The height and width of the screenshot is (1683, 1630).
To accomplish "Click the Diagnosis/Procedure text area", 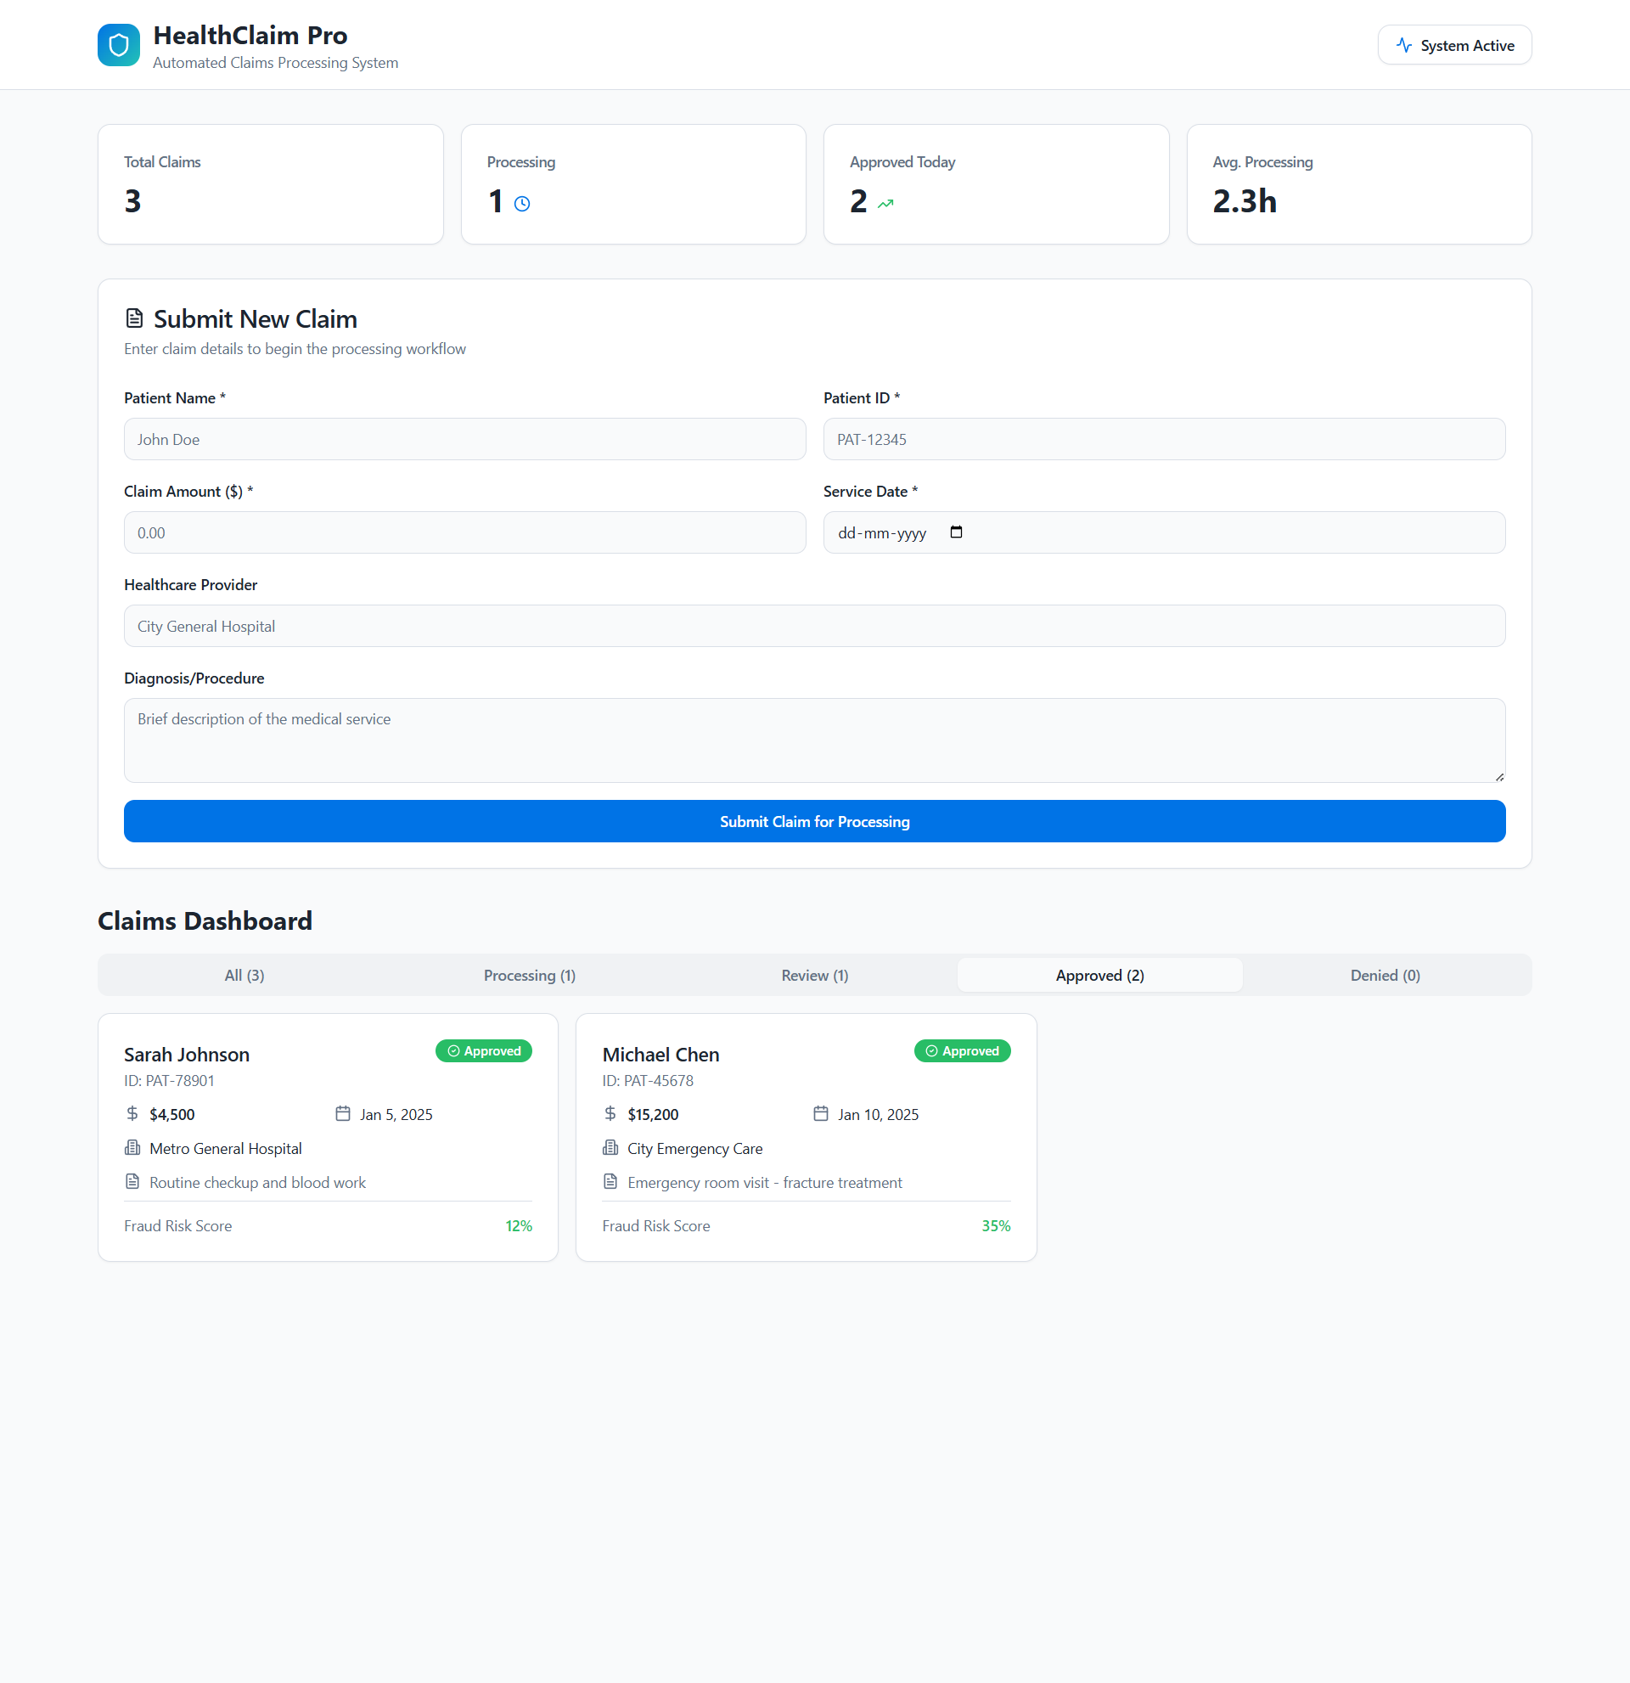I will (813, 740).
